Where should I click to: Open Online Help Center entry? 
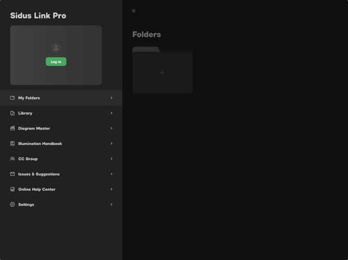[61, 189]
